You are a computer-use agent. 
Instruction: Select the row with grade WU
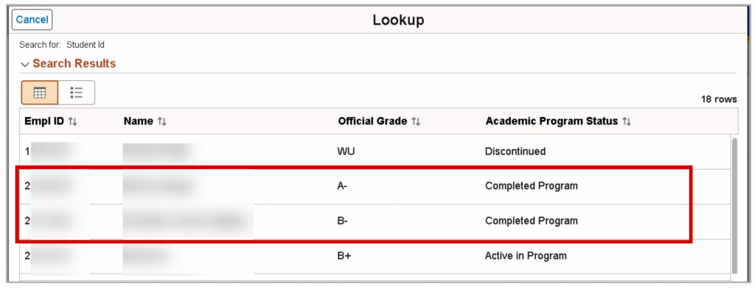point(374,151)
